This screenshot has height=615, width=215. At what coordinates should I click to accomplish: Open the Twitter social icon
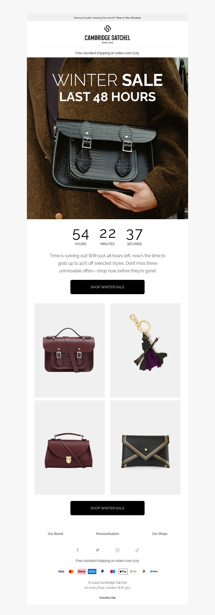(x=98, y=550)
